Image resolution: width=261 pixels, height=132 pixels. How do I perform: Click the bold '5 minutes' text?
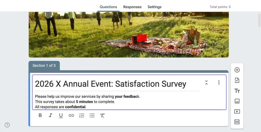click(84, 102)
